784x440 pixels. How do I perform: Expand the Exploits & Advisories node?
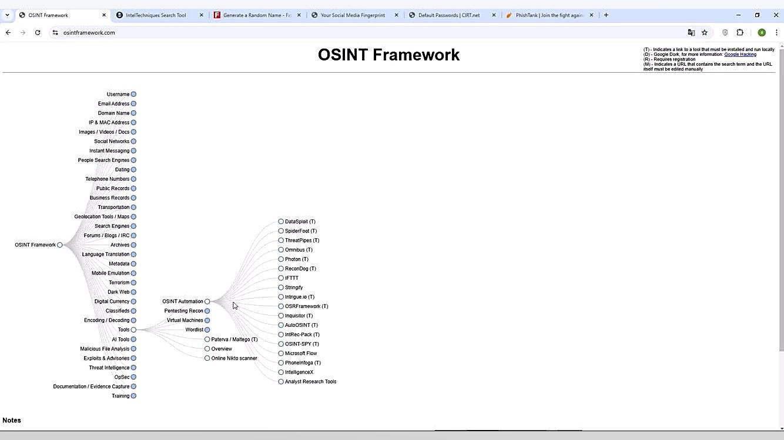tap(133, 358)
